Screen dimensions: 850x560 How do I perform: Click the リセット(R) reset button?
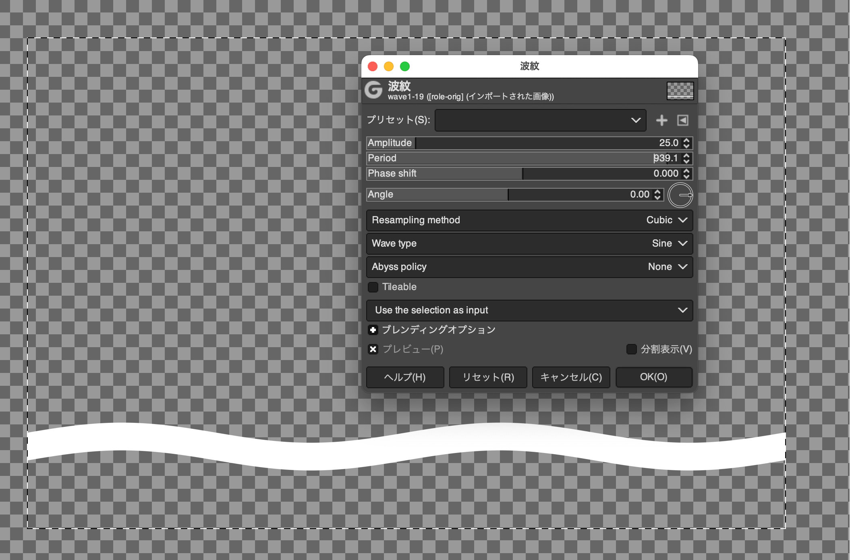488,377
